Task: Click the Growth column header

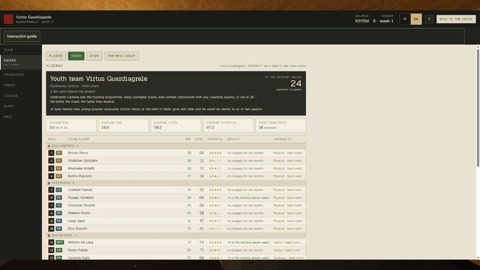Action: pyautogui.click(x=233, y=139)
